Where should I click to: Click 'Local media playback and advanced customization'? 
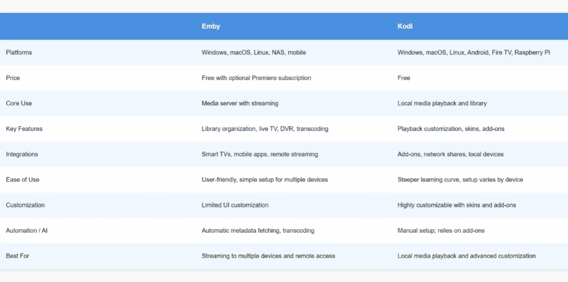pyautogui.click(x=466, y=255)
